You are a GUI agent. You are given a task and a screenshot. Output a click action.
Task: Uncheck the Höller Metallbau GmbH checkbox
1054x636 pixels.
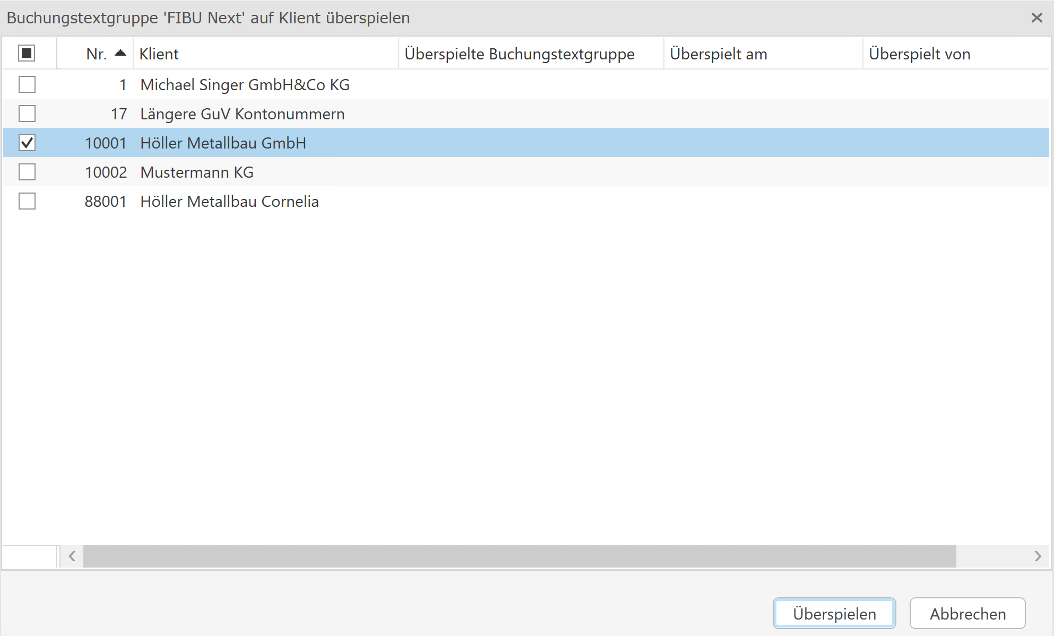[x=27, y=143]
